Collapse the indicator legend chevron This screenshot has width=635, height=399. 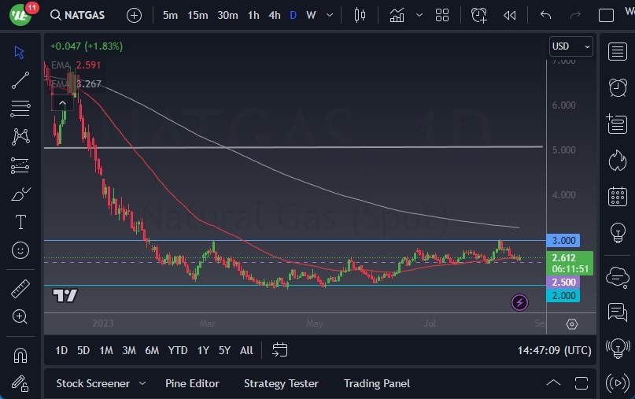pyautogui.click(x=61, y=102)
